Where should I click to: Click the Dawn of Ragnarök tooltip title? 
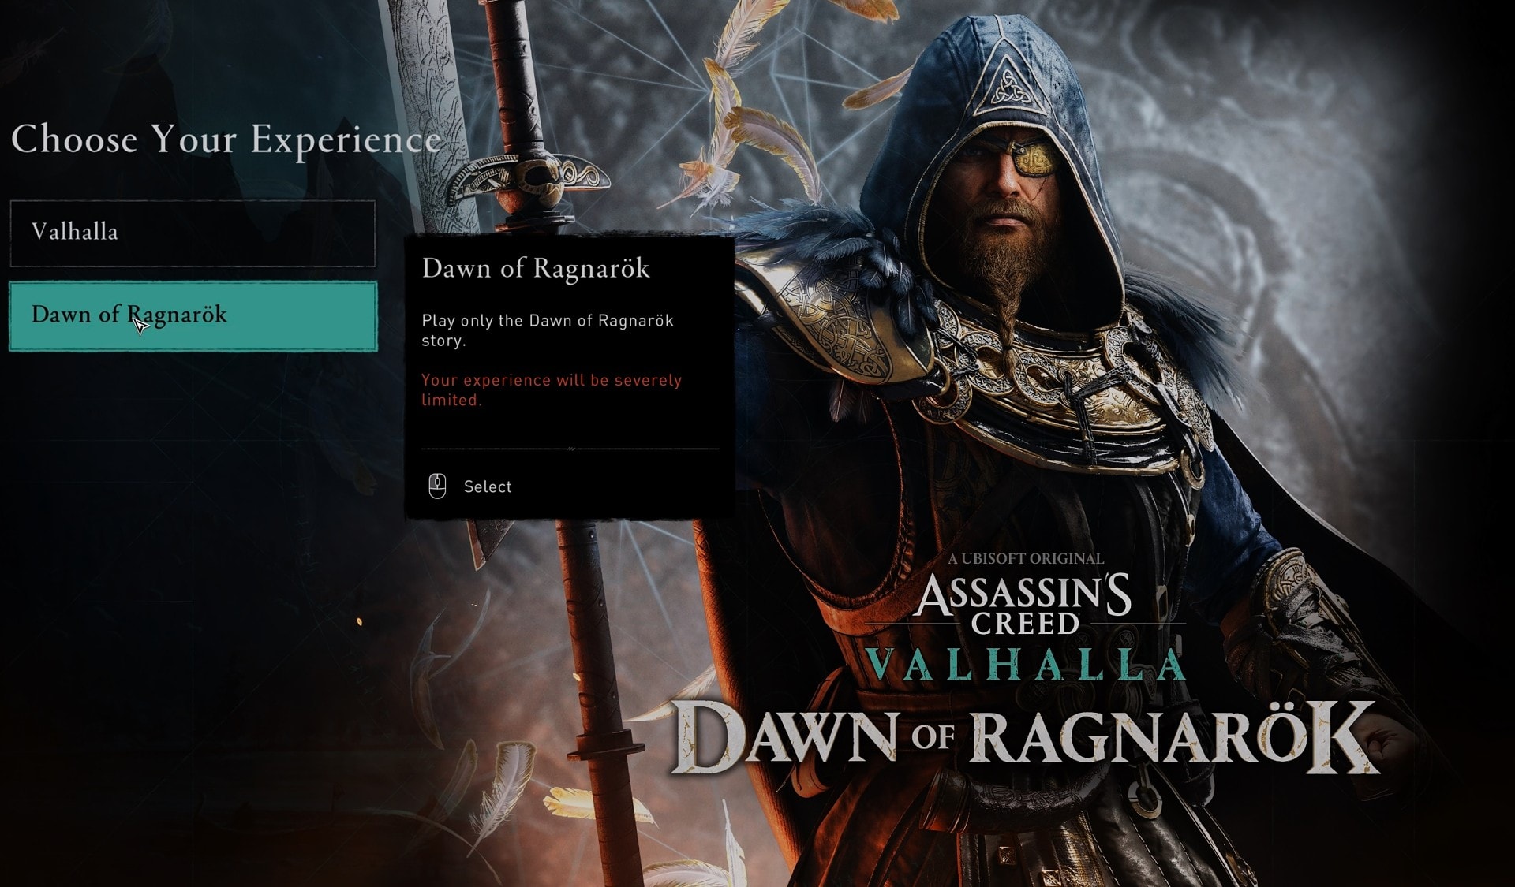[535, 268]
